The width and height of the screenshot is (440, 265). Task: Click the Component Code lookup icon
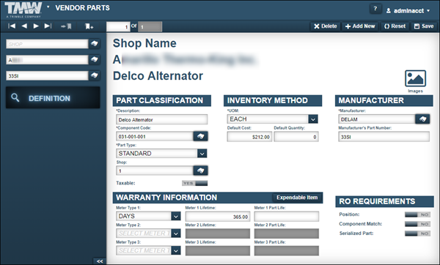coord(200,136)
